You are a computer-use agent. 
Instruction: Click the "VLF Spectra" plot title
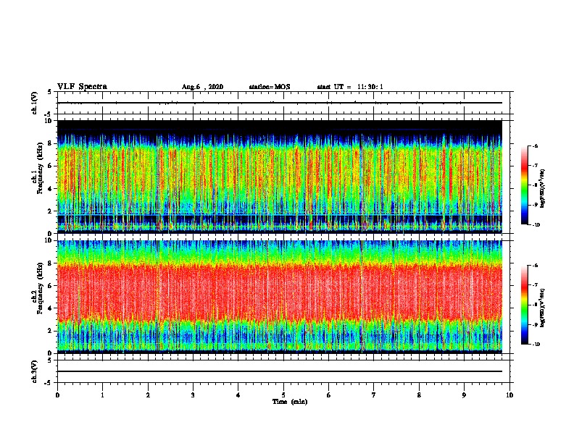pos(82,87)
